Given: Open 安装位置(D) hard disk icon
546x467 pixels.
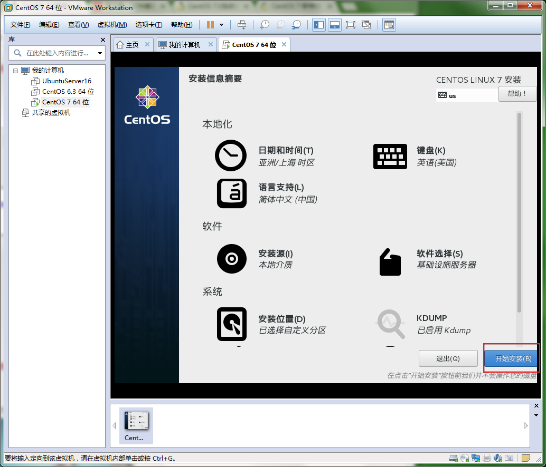Looking at the screenshot, I should (x=232, y=324).
